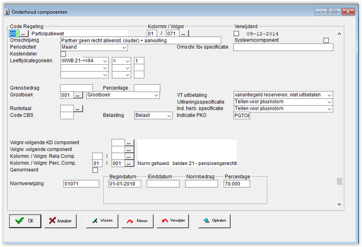Open the Runtotaal lookup ellipsis button
362x247 pixels.
pyautogui.click(x=78, y=108)
